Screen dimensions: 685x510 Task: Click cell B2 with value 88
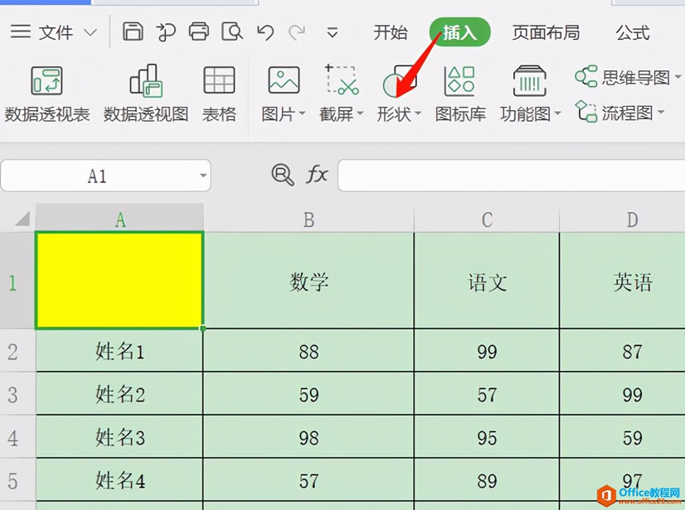[308, 351]
